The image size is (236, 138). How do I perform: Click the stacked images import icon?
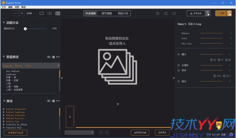click(x=117, y=67)
